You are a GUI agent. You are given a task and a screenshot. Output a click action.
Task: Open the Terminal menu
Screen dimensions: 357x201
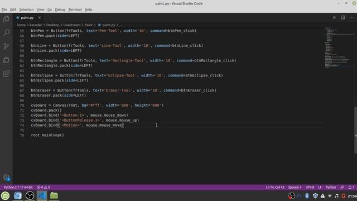click(x=75, y=9)
